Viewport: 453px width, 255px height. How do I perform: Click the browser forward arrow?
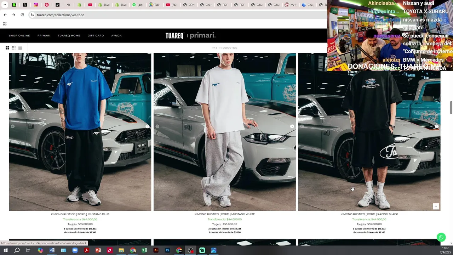(13, 15)
